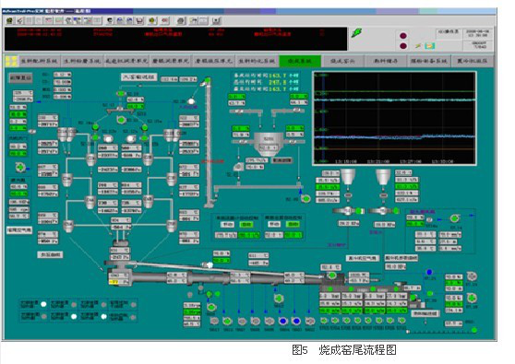
Task: Click the white label button above the preheater
Action: 139,77
